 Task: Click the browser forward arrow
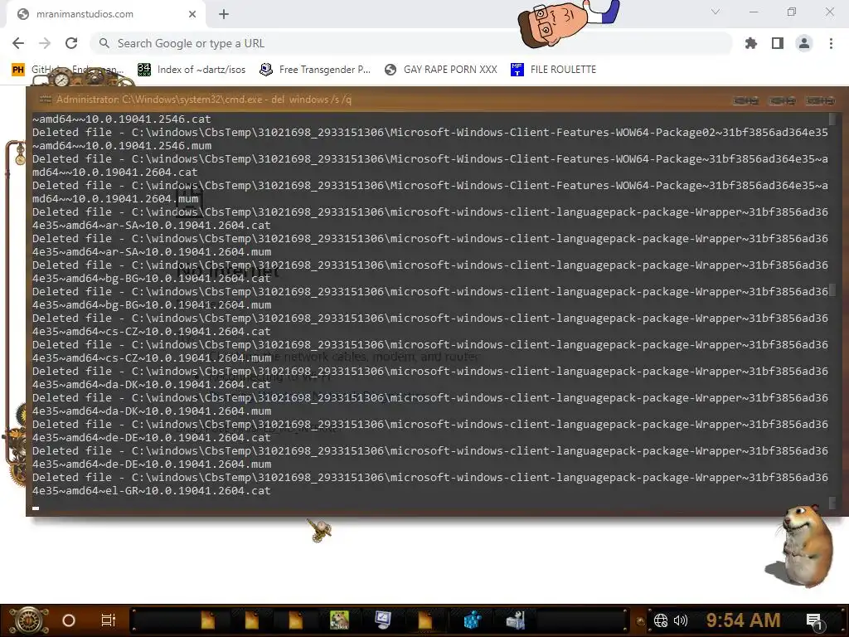45,43
